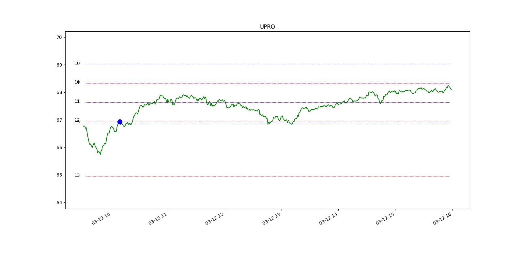Click the x-axis label 03-12 11

(x=158, y=218)
